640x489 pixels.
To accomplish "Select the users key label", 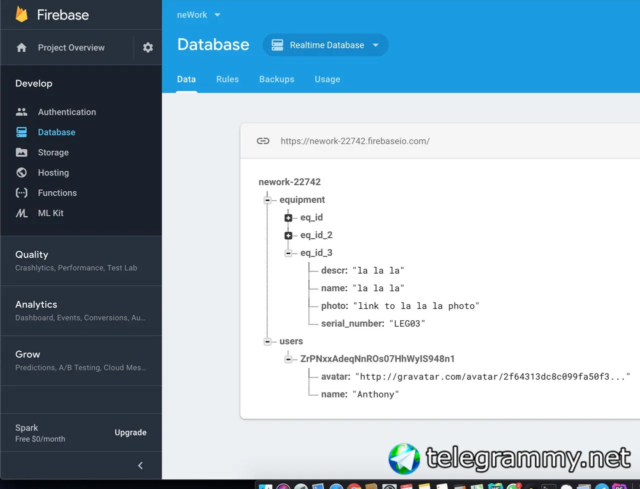I will [291, 341].
